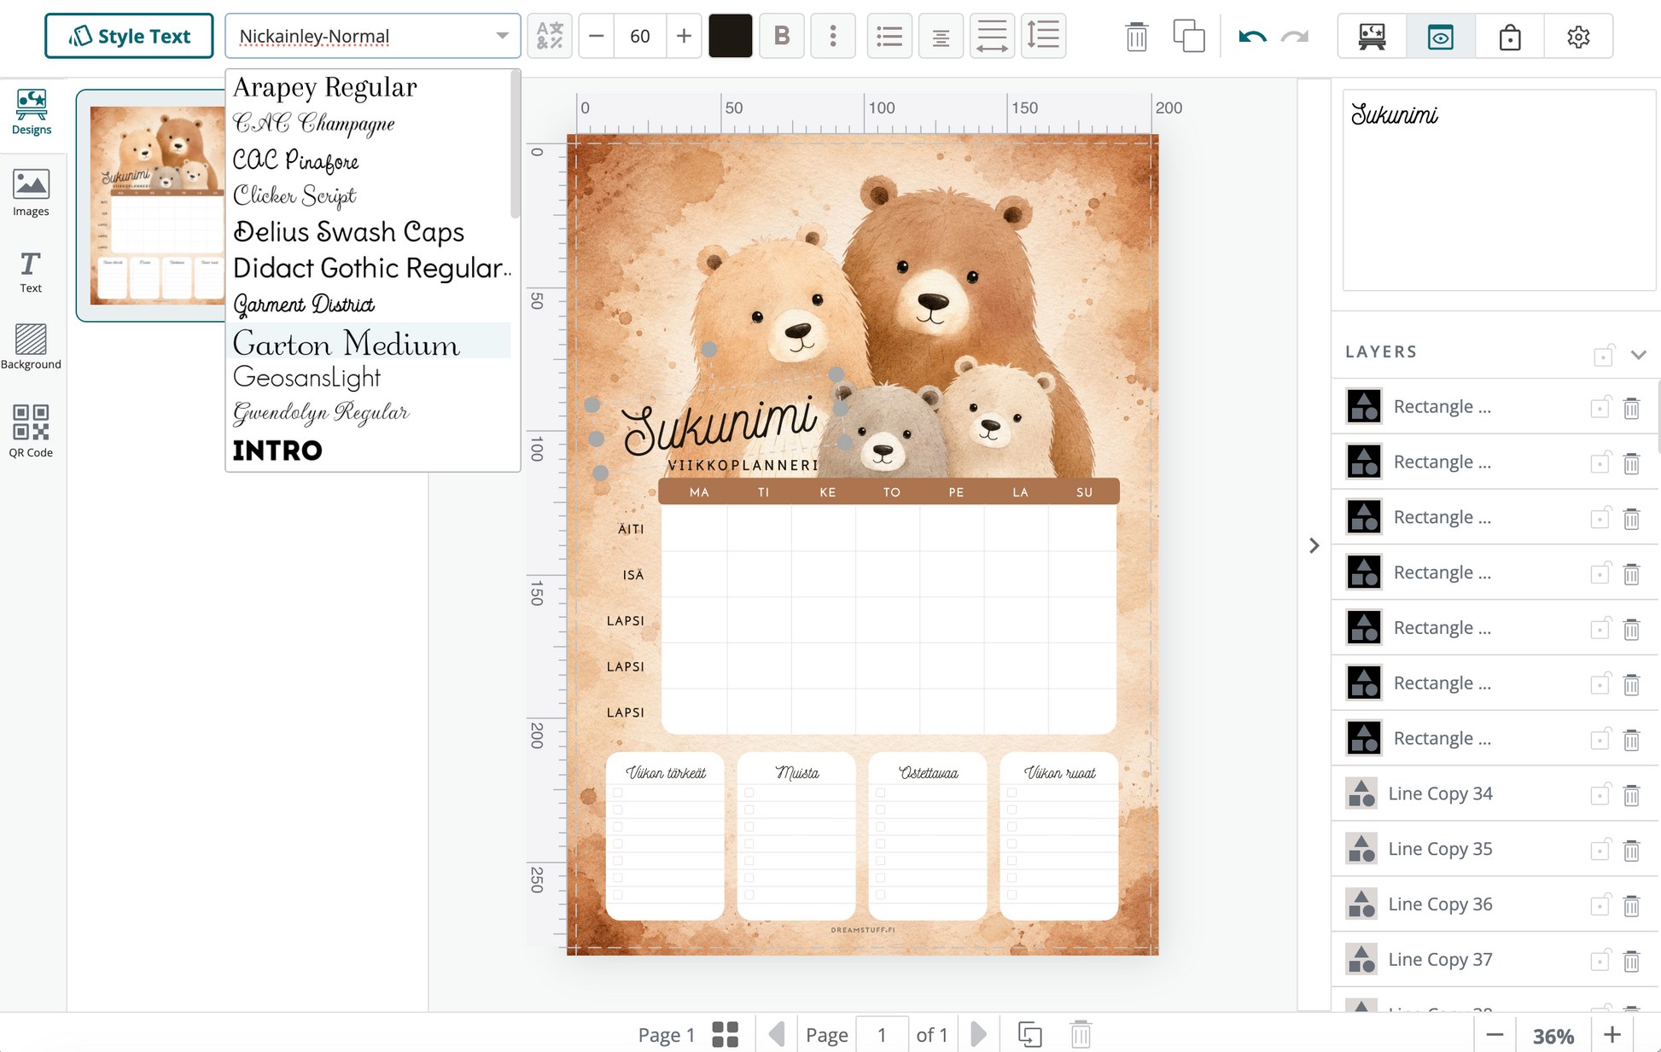Duplicate the selected element

click(1189, 37)
